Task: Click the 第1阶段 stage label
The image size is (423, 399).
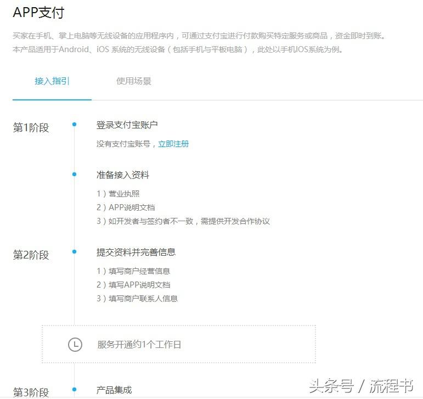Action: point(31,128)
